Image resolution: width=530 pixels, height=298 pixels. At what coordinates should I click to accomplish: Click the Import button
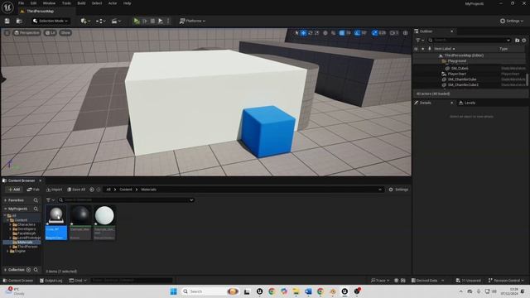pyautogui.click(x=55, y=190)
